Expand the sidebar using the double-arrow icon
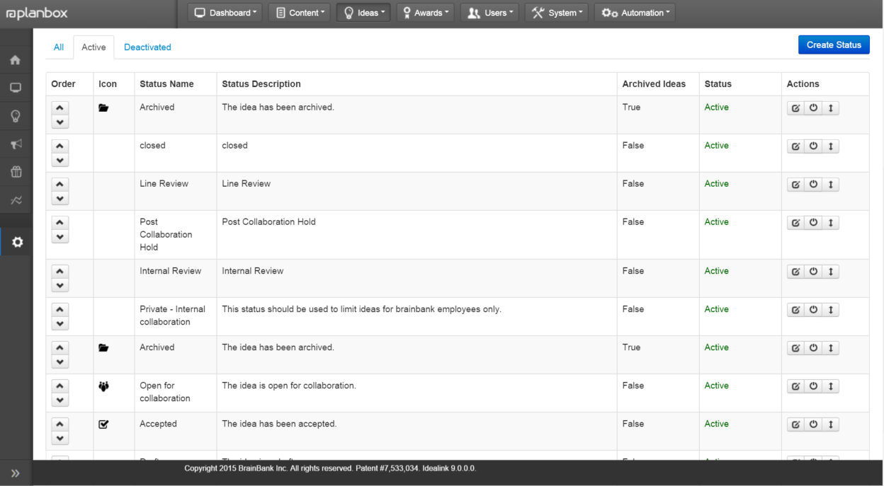Viewport: 884px width, 486px height. pos(16,473)
